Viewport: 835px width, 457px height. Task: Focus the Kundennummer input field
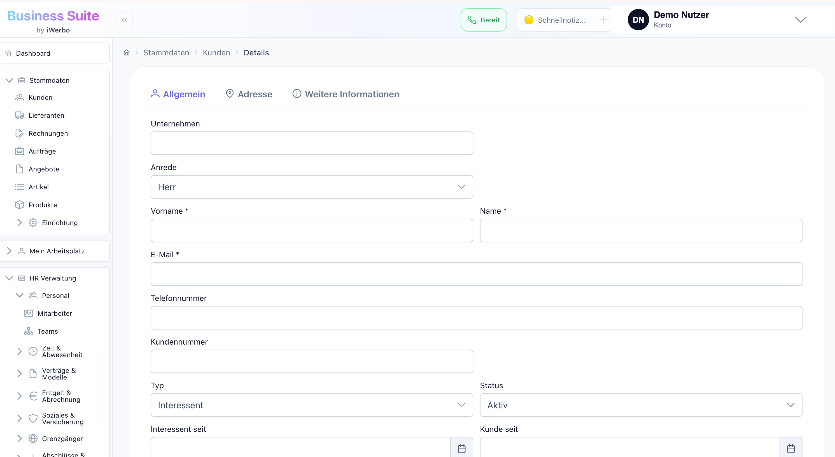[311, 361]
